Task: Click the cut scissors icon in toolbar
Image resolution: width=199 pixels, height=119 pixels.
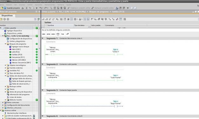Action: (x=27, y=8)
